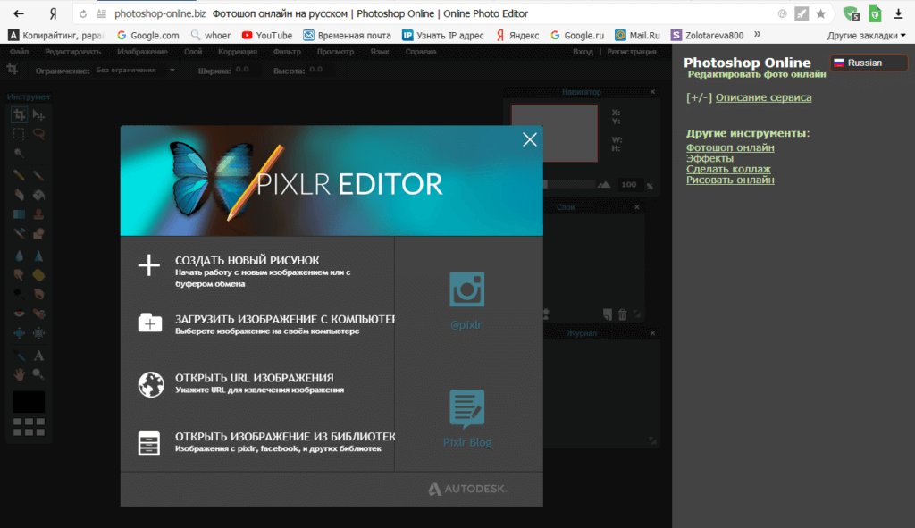Open the Pixlr Blog icon
The height and width of the screenshot is (528, 915).
(x=466, y=409)
